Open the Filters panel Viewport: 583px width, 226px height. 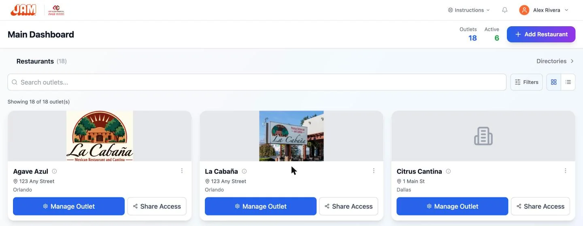click(x=526, y=82)
